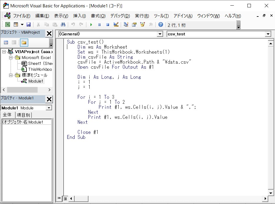275x204 pixels.
Task: Open the csv_test procedure dropdown
Action: [268, 34]
